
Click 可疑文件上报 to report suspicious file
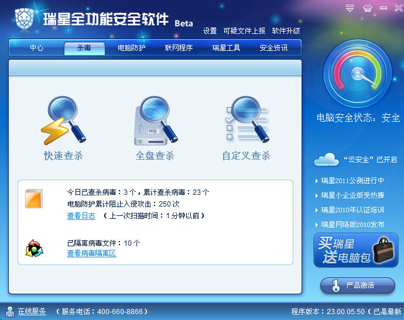click(244, 31)
